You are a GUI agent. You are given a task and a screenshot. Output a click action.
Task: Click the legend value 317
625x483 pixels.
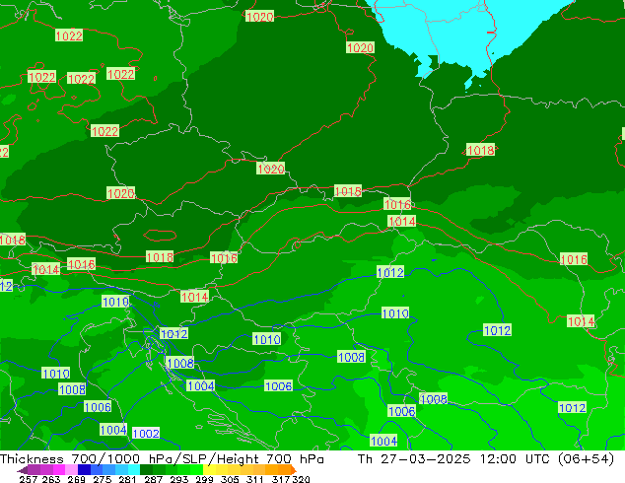[281, 479]
